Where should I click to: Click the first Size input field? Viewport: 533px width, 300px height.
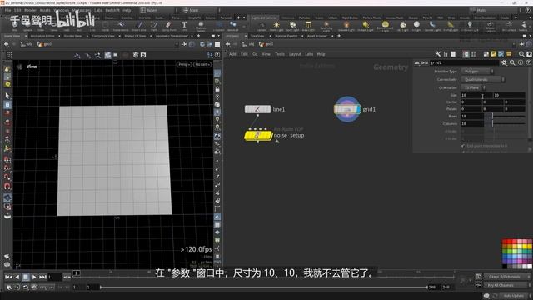(476, 95)
